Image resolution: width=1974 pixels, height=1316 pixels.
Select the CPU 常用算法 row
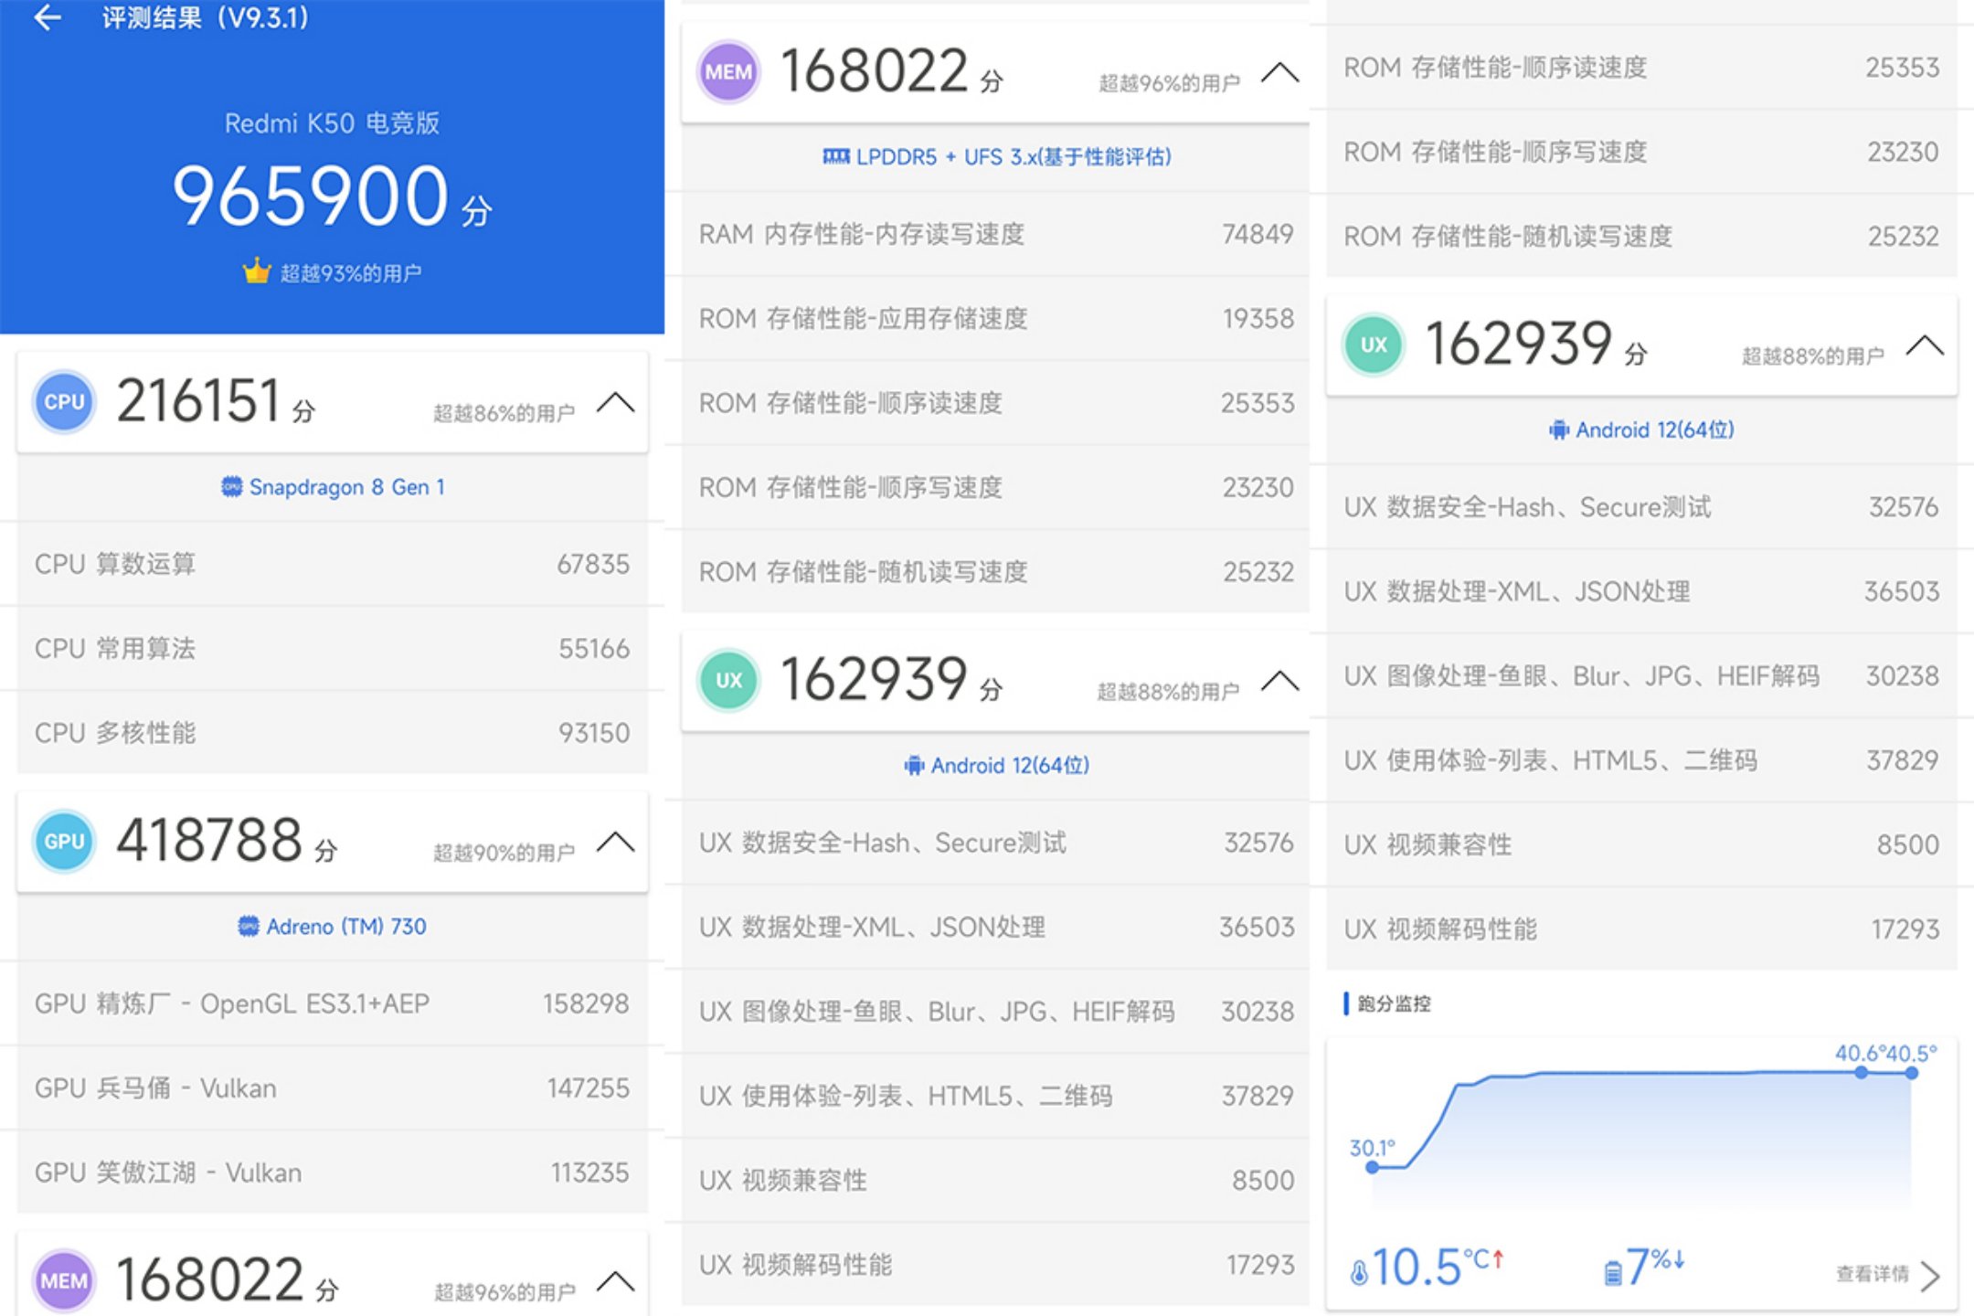tap(333, 648)
